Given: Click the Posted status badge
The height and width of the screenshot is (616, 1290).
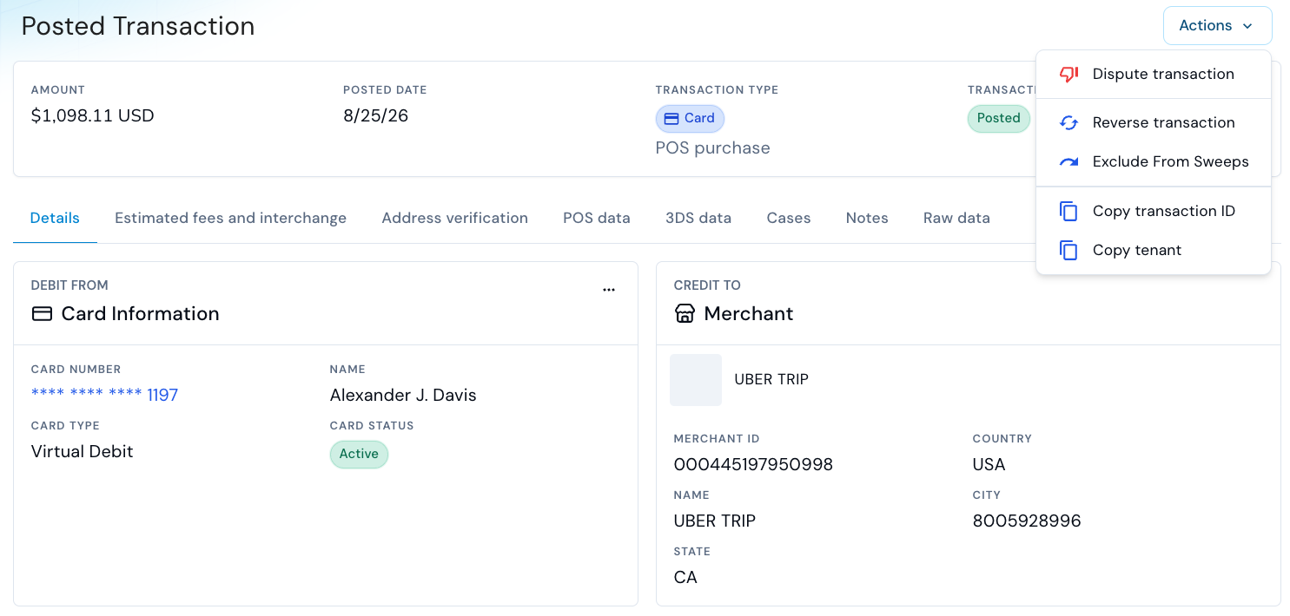Looking at the screenshot, I should 999,119.
